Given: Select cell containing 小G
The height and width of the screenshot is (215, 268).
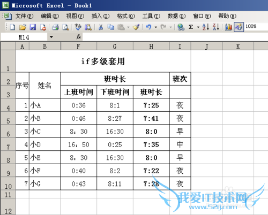Looking at the screenshot, I should point(45,183).
